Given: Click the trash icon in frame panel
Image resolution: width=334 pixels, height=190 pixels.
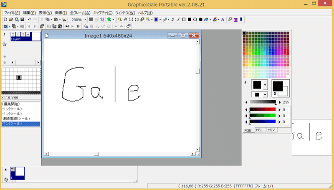Looking at the screenshot, I should tap(6, 179).
